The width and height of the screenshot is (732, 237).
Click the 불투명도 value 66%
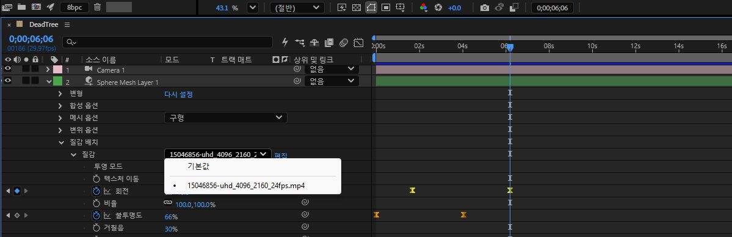point(172,217)
